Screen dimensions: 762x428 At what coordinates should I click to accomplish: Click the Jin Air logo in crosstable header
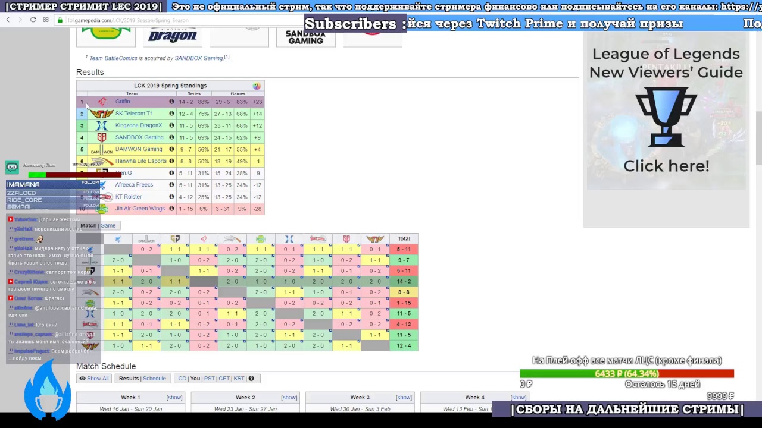(x=261, y=239)
